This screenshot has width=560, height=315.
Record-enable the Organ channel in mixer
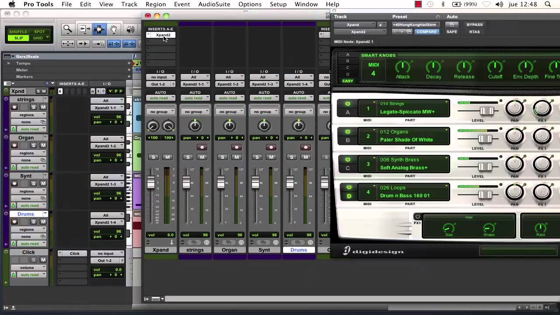[236, 147]
